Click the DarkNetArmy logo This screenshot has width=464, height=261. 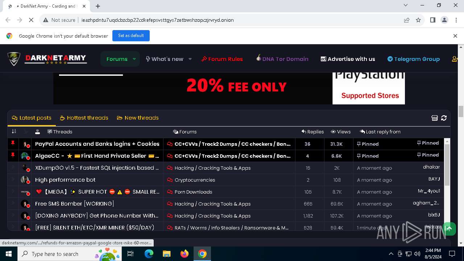(x=47, y=59)
